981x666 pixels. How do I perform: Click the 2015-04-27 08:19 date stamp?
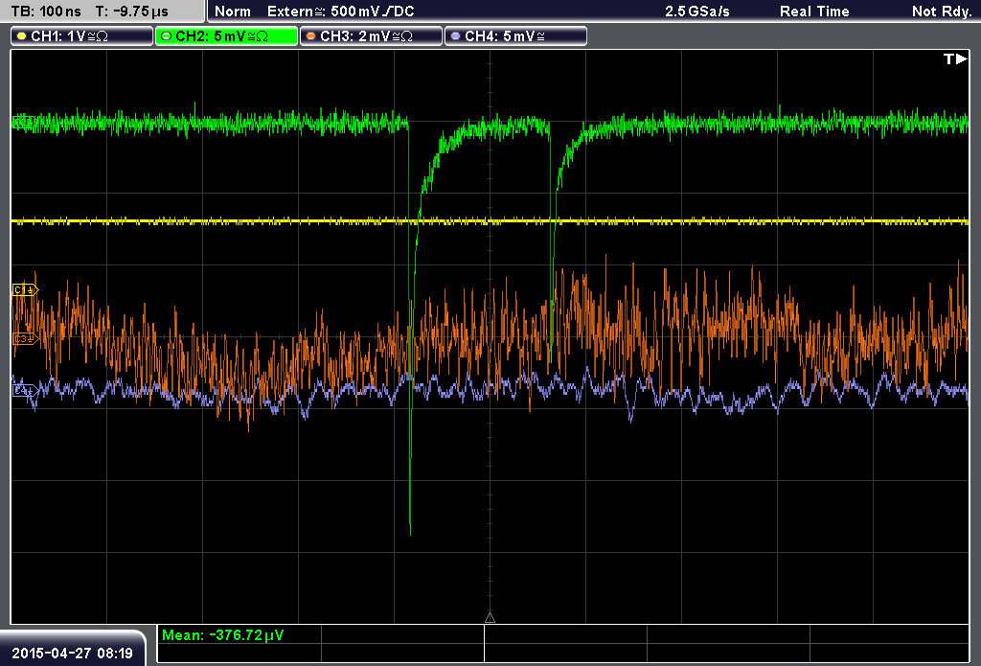tap(73, 653)
